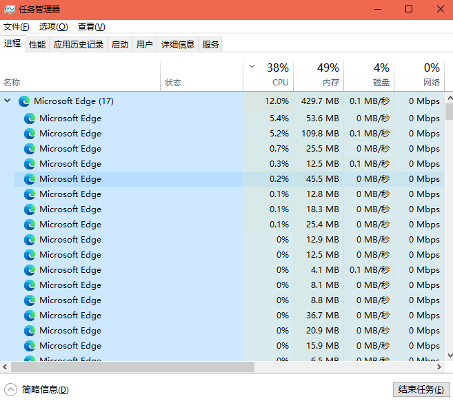Switch to the 详细信息 tab

click(178, 45)
